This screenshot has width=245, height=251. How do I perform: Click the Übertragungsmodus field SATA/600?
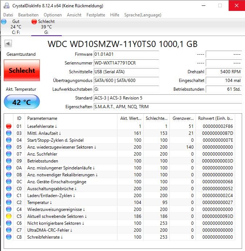point(126,81)
